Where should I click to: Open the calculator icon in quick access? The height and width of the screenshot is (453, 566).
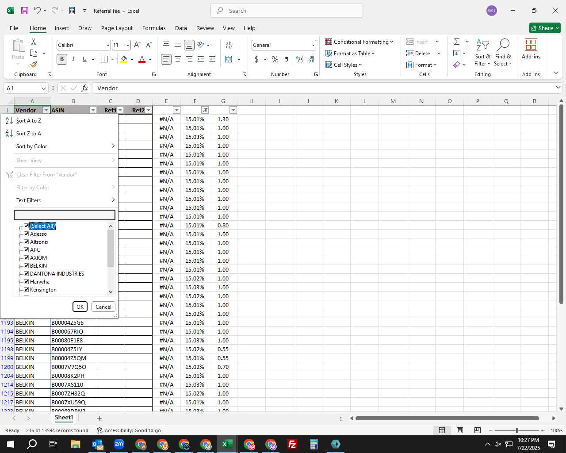(x=72, y=11)
